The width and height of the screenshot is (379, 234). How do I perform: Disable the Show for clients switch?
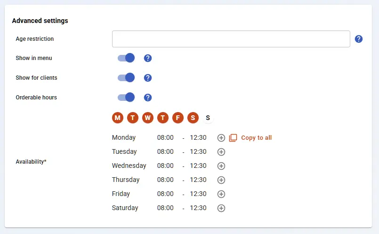(x=126, y=78)
